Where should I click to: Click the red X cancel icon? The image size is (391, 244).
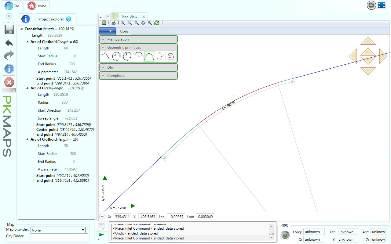pos(9,82)
